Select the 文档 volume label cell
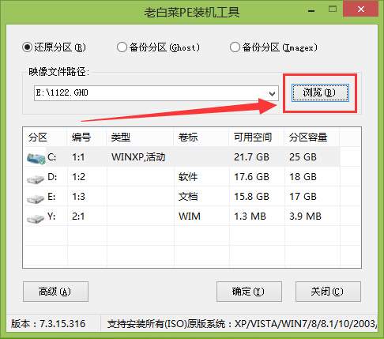The height and width of the screenshot is (339, 384). [188, 197]
